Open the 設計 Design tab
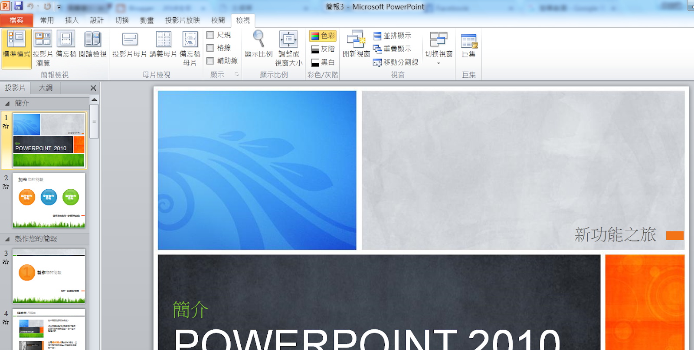The height and width of the screenshot is (350, 694). (x=97, y=20)
